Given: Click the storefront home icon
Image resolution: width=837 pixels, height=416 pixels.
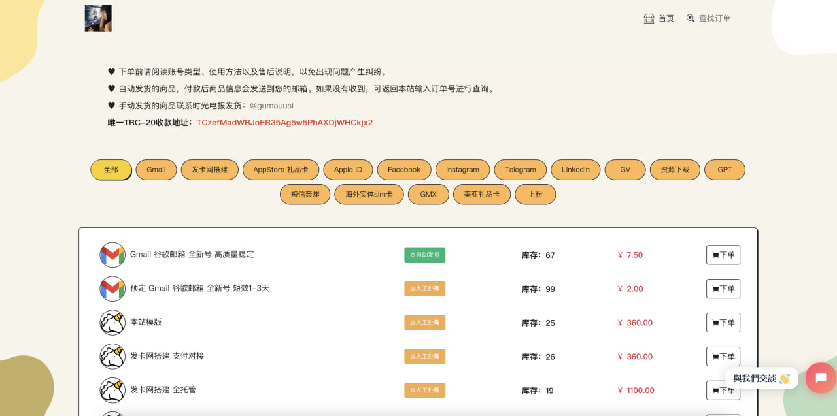Looking at the screenshot, I should coord(649,18).
